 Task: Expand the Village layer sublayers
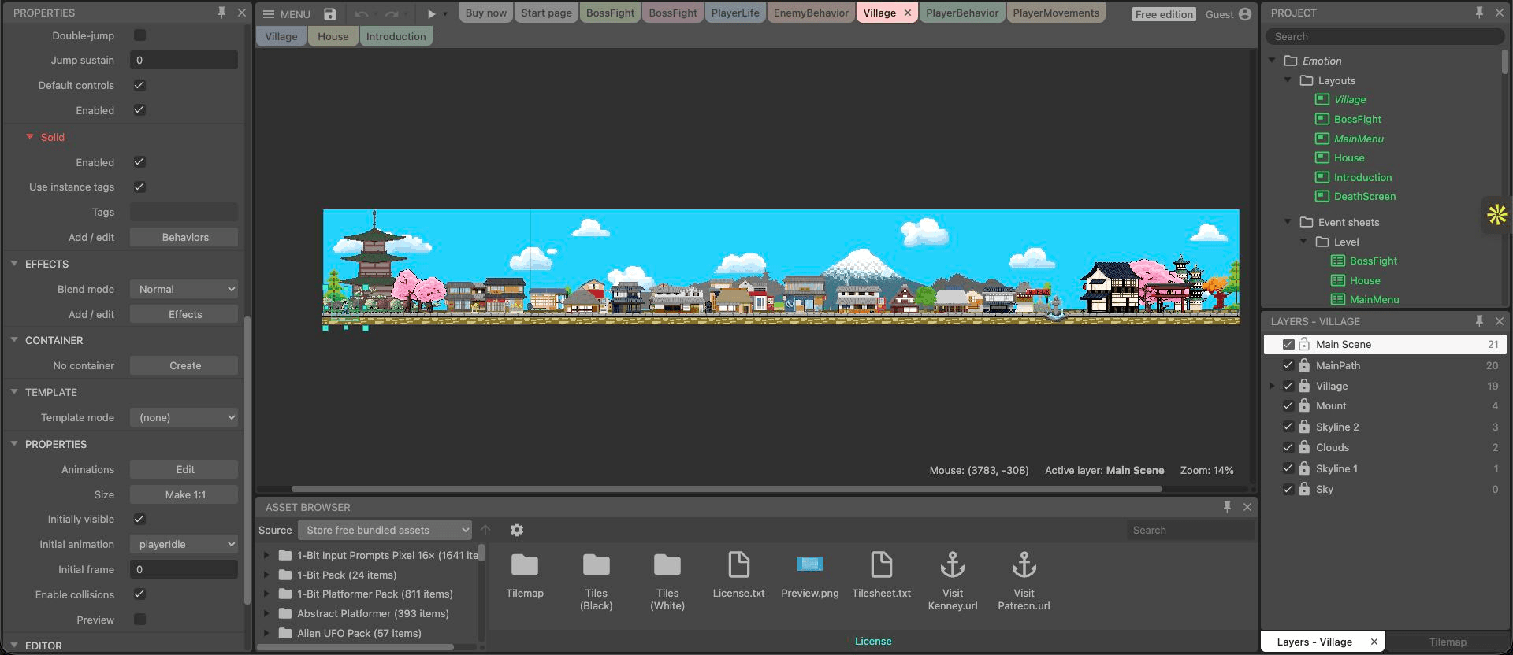click(x=1272, y=386)
